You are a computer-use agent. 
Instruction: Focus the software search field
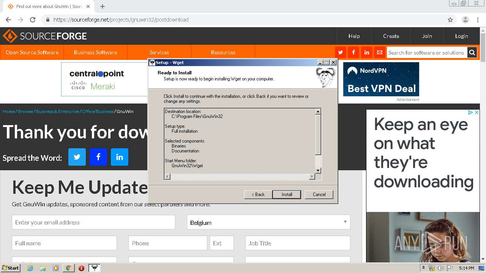pos(426,53)
